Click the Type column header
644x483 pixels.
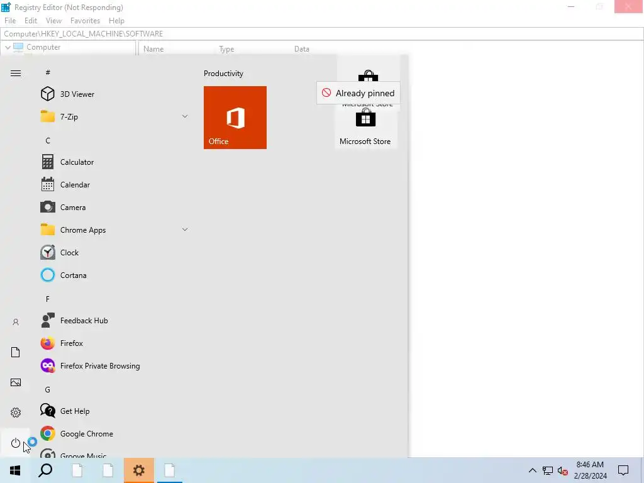[226, 49]
